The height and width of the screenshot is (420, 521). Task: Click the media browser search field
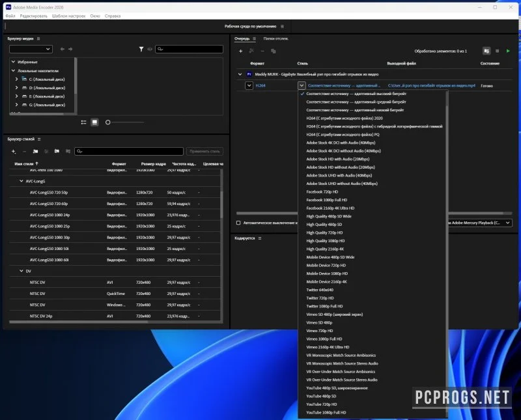[x=189, y=49]
